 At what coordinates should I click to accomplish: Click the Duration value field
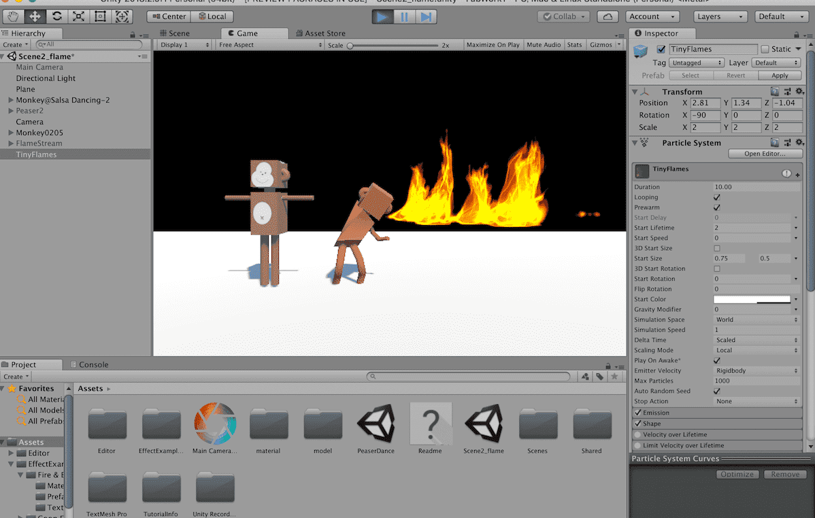tap(756, 187)
